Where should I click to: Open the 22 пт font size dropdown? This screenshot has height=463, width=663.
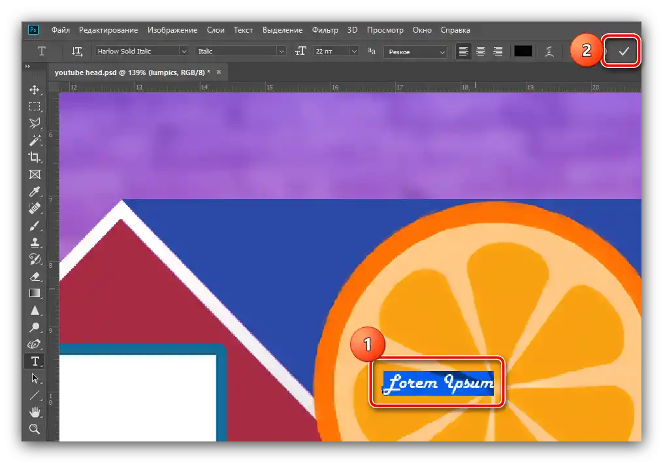tap(354, 51)
